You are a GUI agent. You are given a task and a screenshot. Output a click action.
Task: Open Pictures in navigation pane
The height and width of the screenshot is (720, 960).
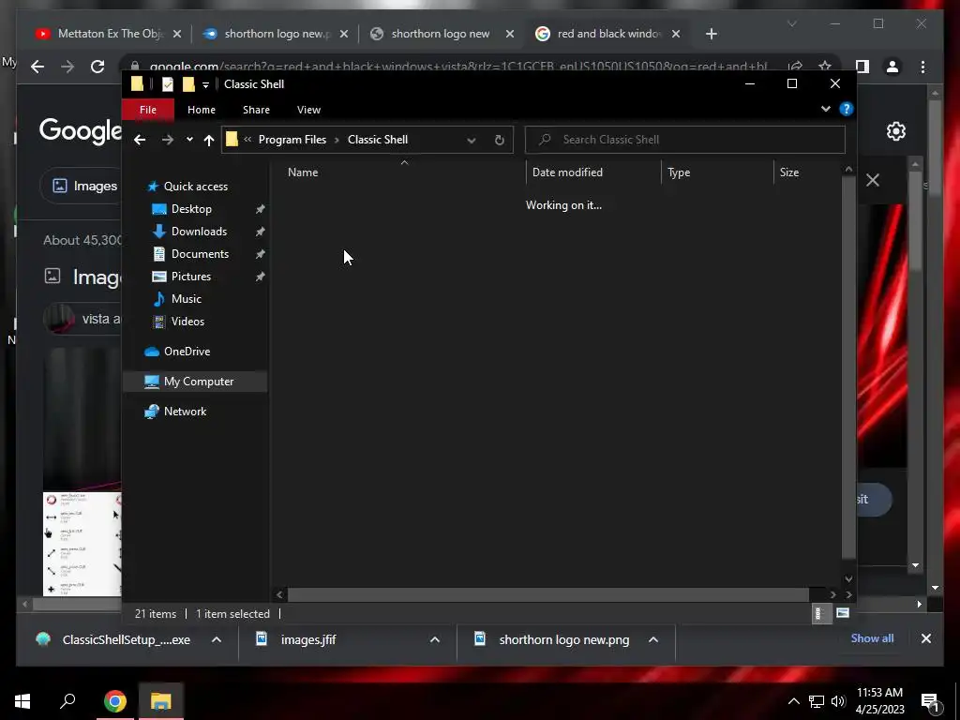tap(191, 277)
